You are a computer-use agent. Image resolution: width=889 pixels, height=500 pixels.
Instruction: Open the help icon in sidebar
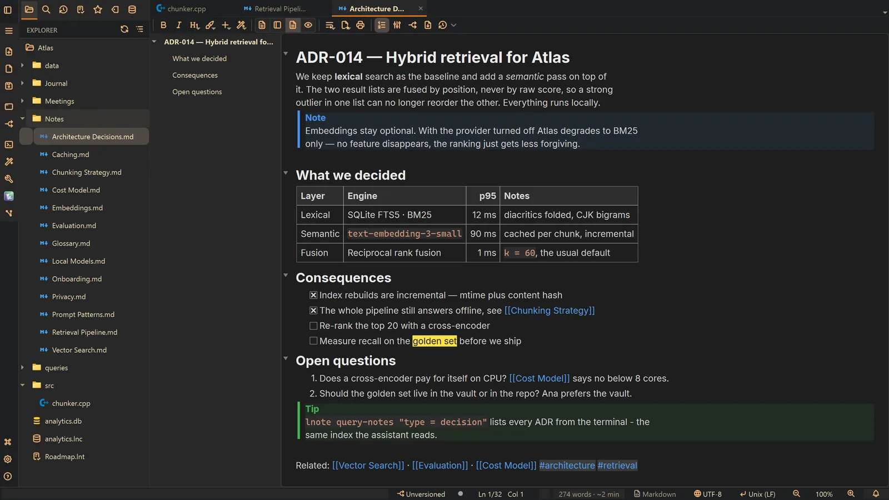coord(8,477)
